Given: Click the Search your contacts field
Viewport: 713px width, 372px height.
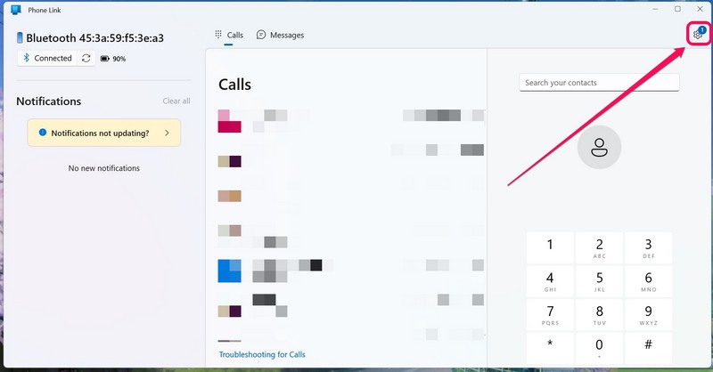Looking at the screenshot, I should coord(599,83).
